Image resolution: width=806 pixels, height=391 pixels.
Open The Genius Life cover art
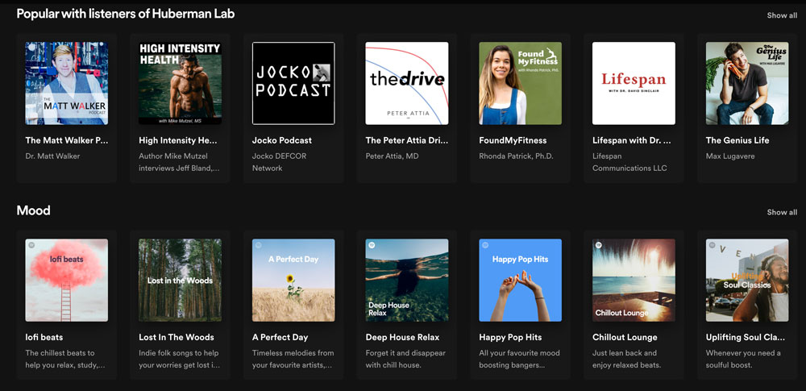click(x=747, y=83)
